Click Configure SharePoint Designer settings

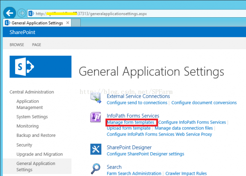[x=146, y=154]
